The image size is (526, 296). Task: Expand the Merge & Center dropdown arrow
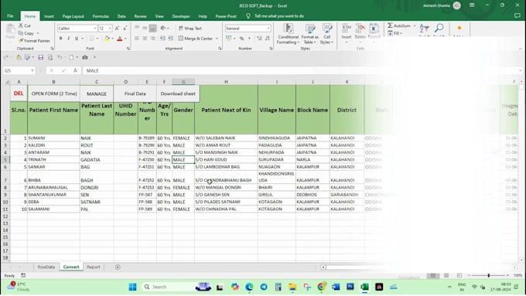point(217,39)
